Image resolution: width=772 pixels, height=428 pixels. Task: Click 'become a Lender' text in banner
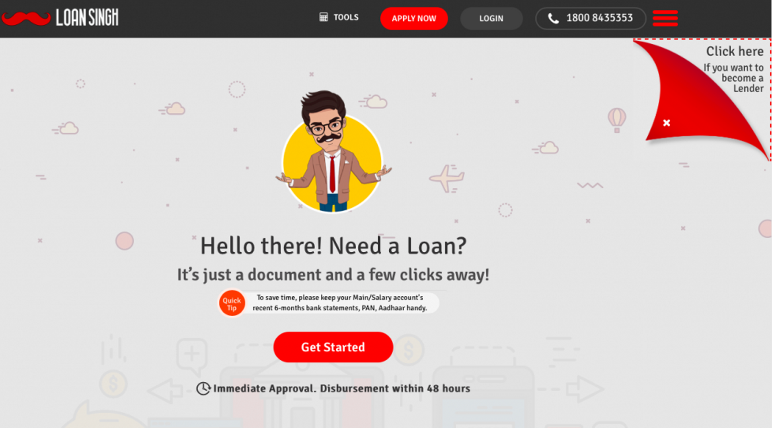tap(743, 83)
